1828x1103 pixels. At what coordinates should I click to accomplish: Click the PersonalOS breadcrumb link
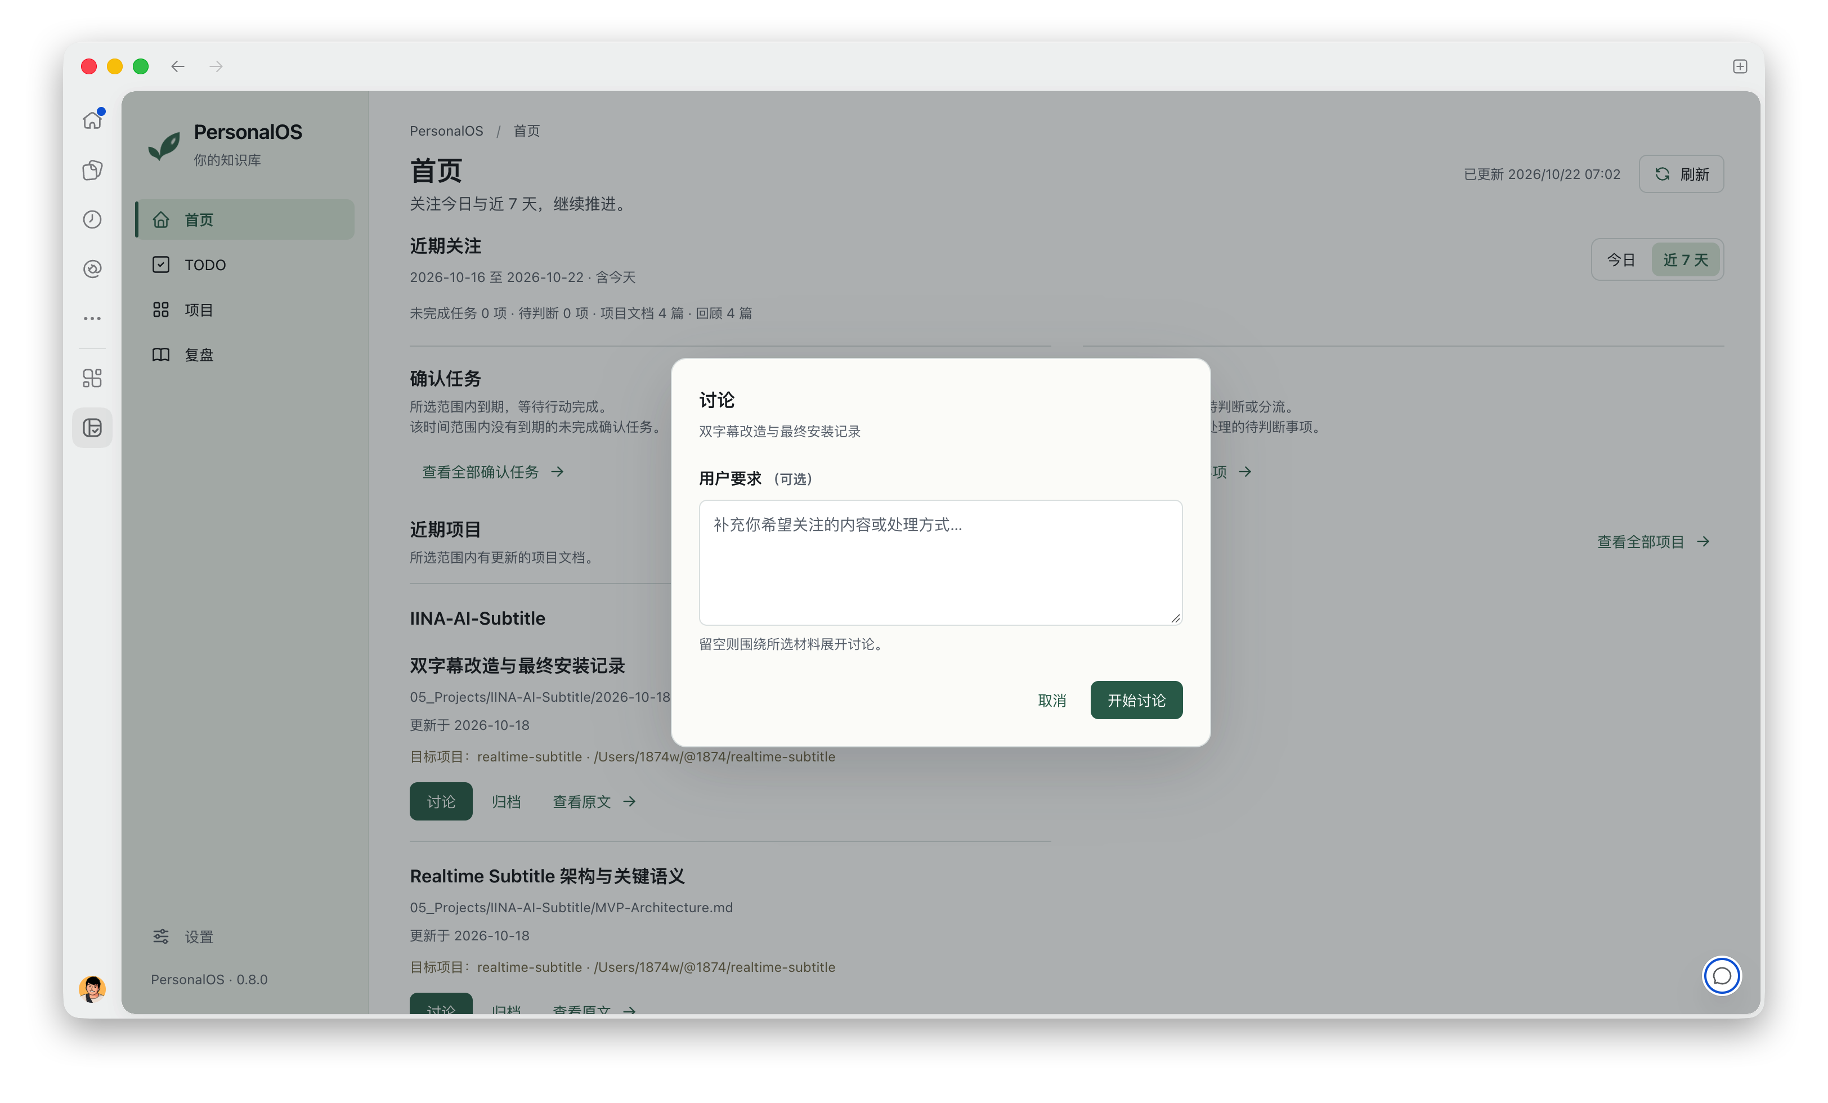point(446,131)
